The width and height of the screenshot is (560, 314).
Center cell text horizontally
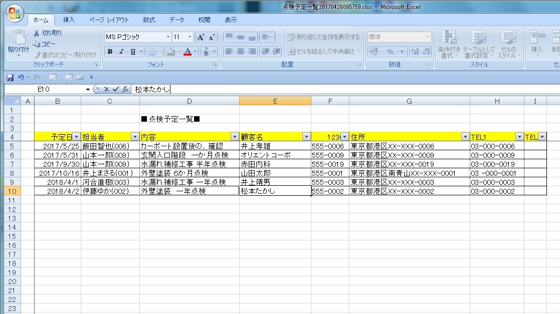pos(241,52)
